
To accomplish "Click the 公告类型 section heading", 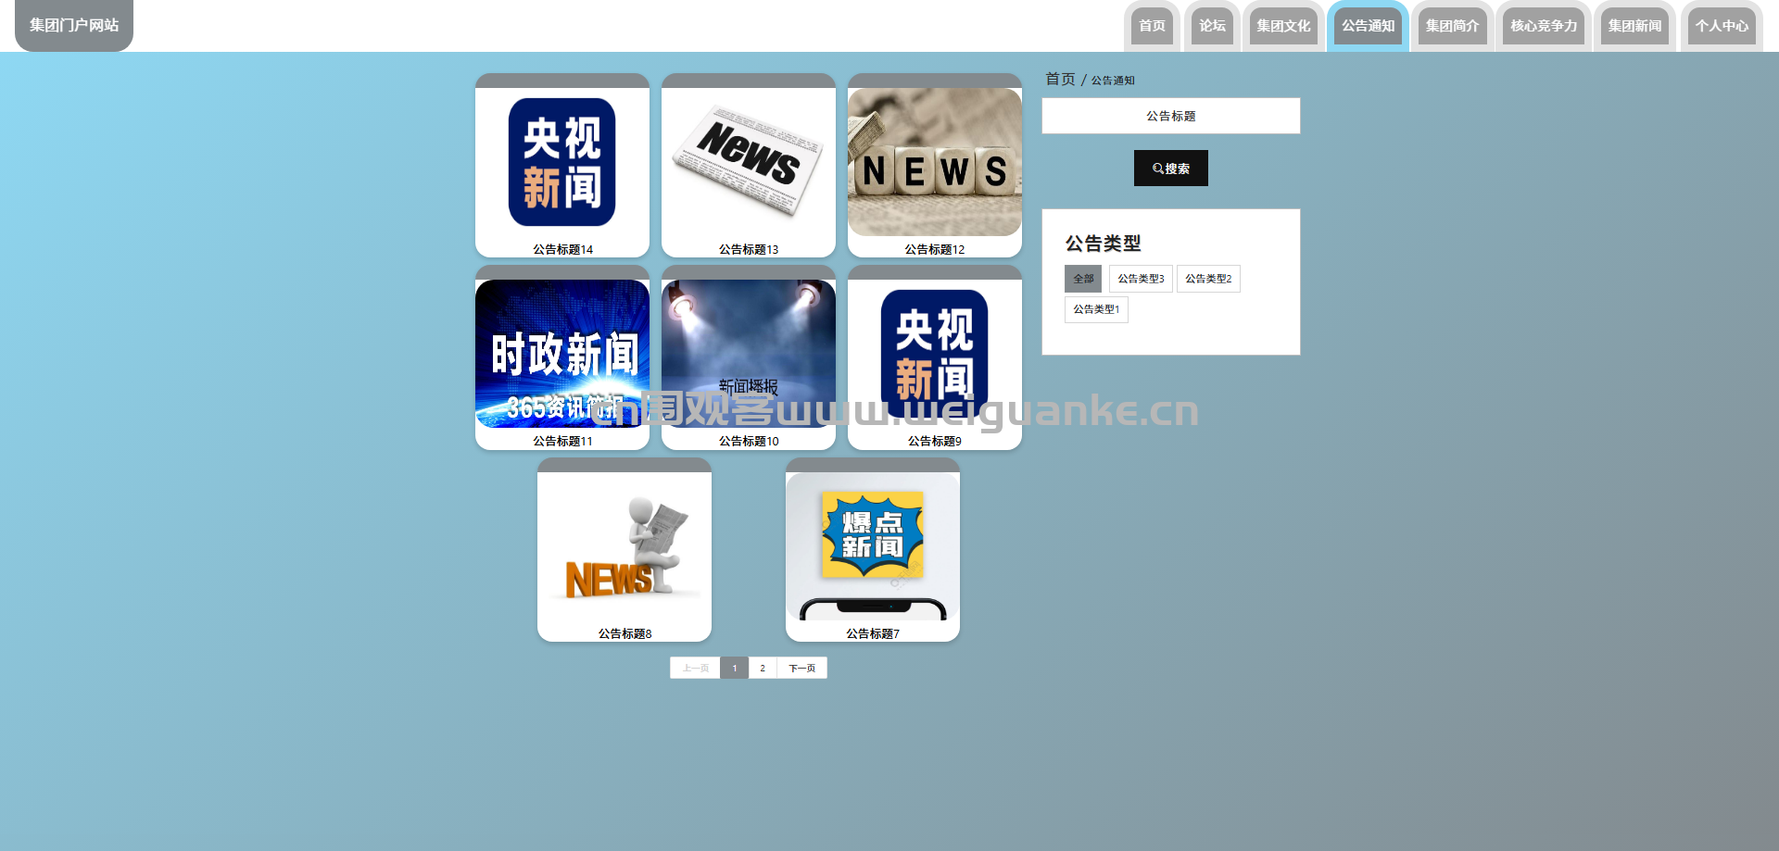I will click(x=1103, y=244).
